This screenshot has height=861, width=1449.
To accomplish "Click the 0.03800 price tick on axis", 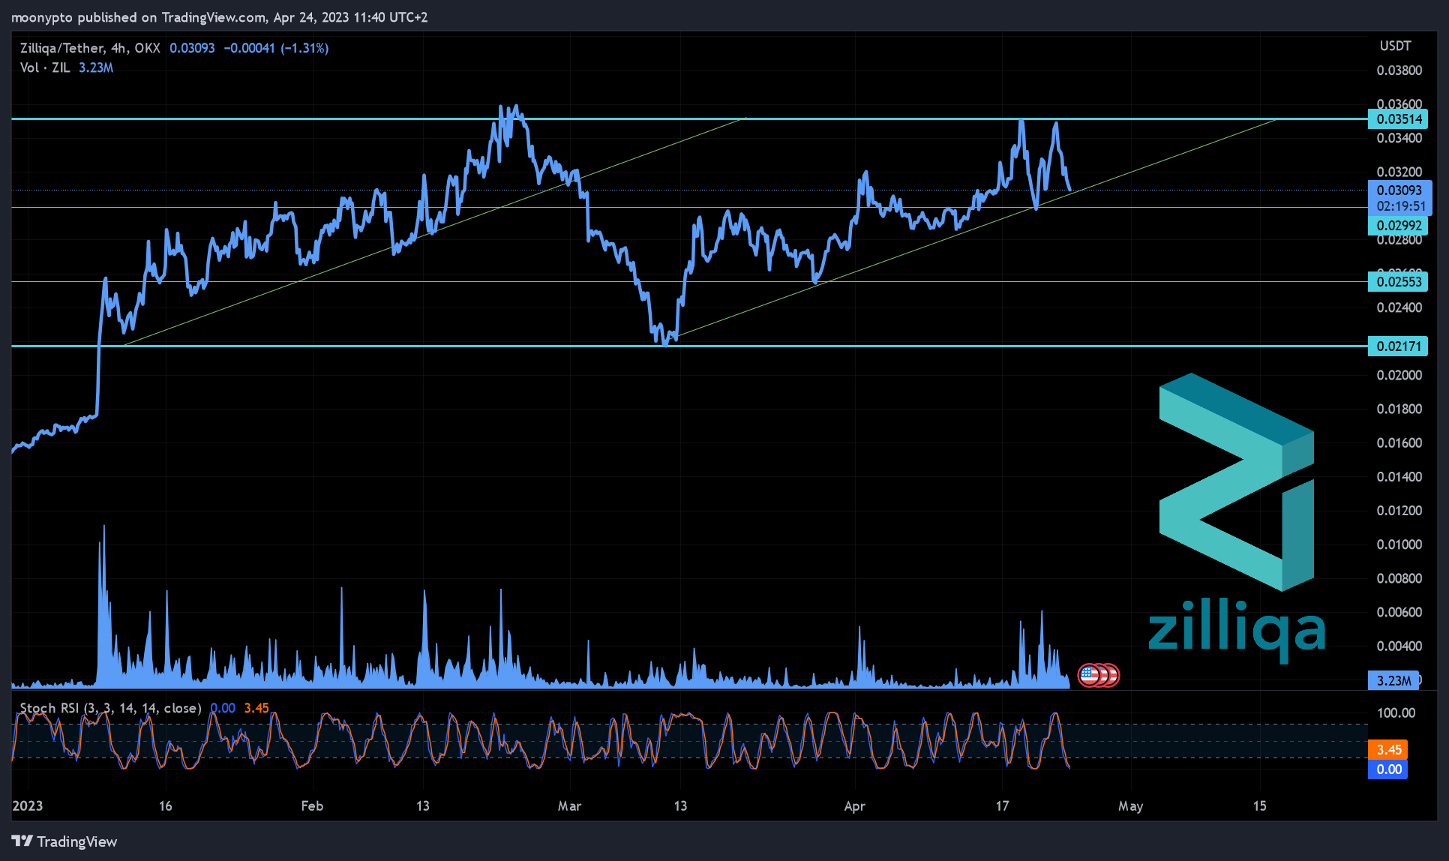I will tap(1399, 70).
